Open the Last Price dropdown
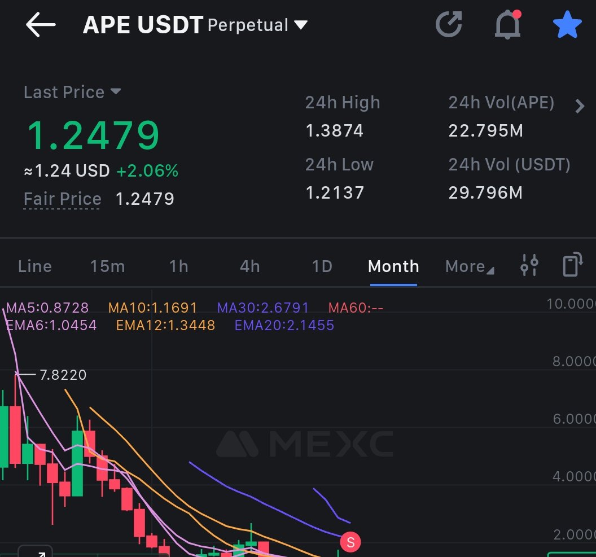 click(72, 92)
